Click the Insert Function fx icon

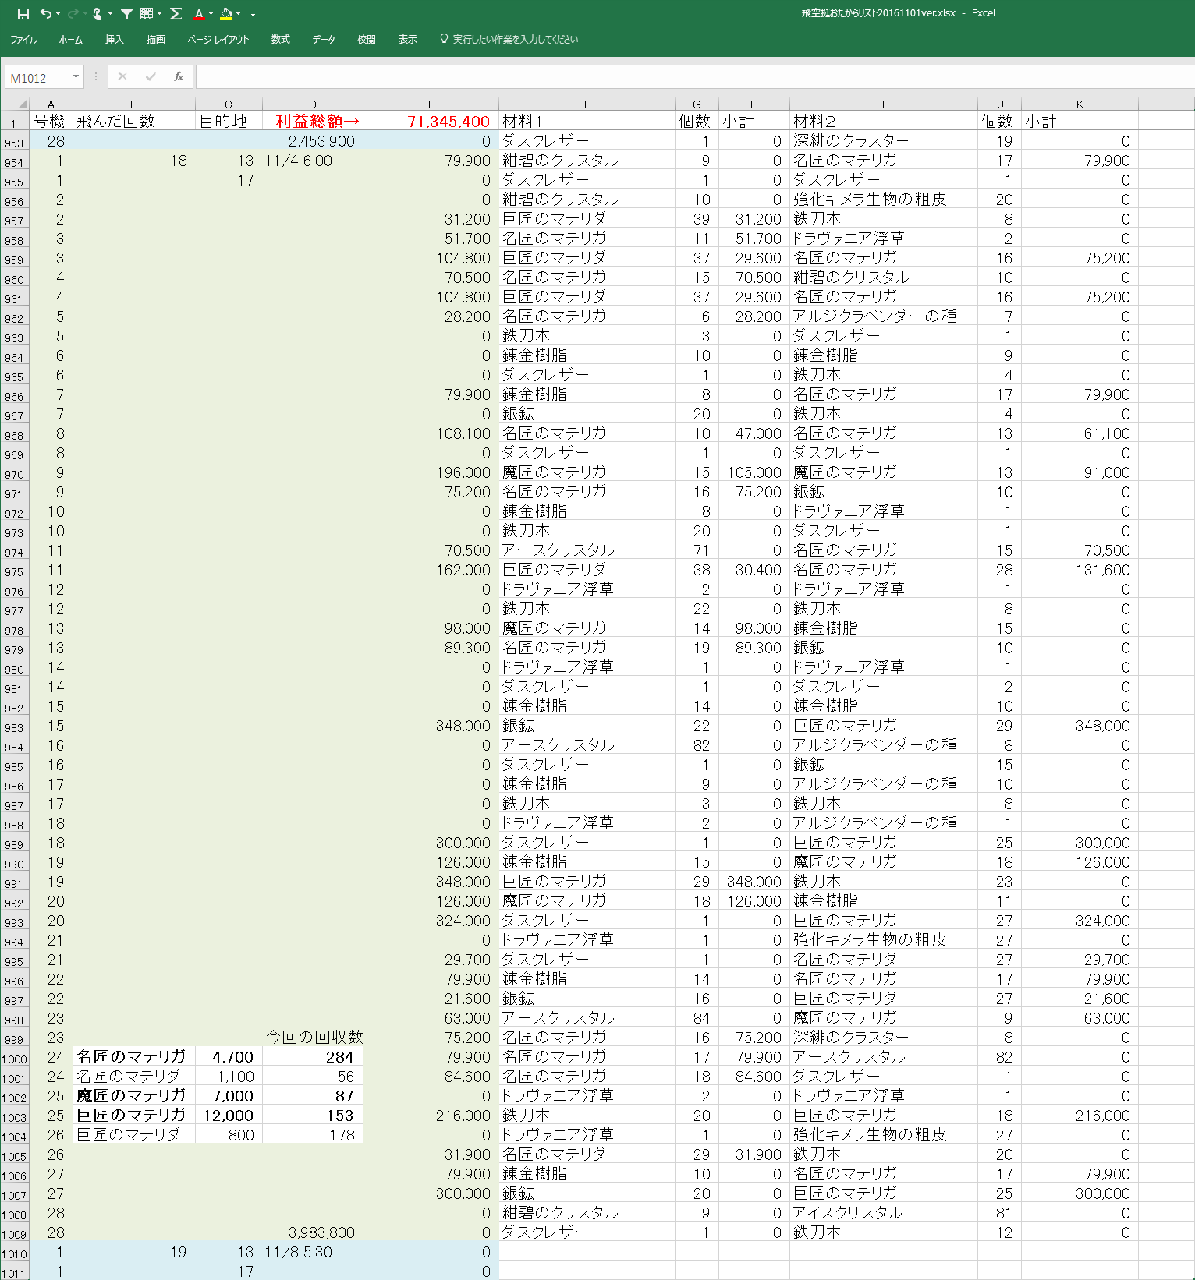[179, 76]
